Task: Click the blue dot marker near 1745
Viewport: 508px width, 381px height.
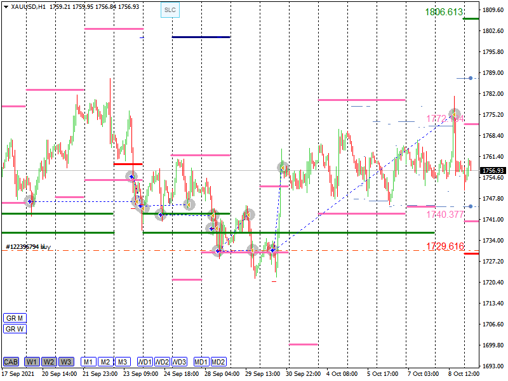Action: tap(471, 206)
